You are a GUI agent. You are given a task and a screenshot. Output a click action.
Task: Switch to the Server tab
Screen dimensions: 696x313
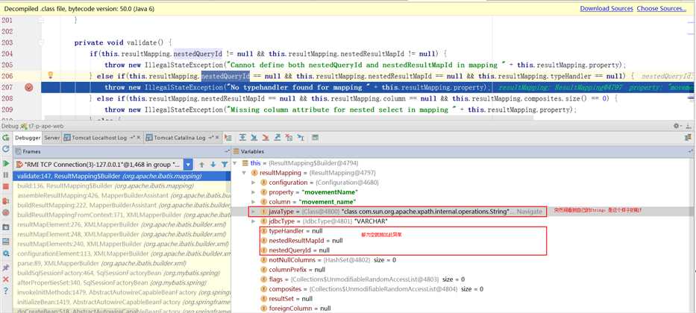click(52, 138)
